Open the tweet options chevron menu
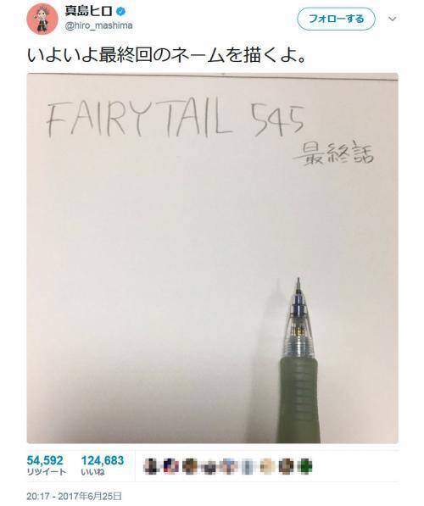 [x=393, y=19]
